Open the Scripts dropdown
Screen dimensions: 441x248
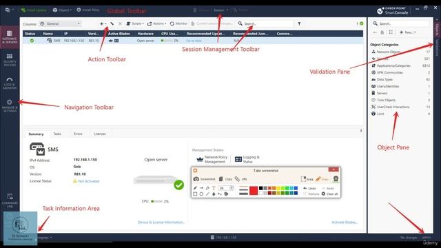coord(135,23)
